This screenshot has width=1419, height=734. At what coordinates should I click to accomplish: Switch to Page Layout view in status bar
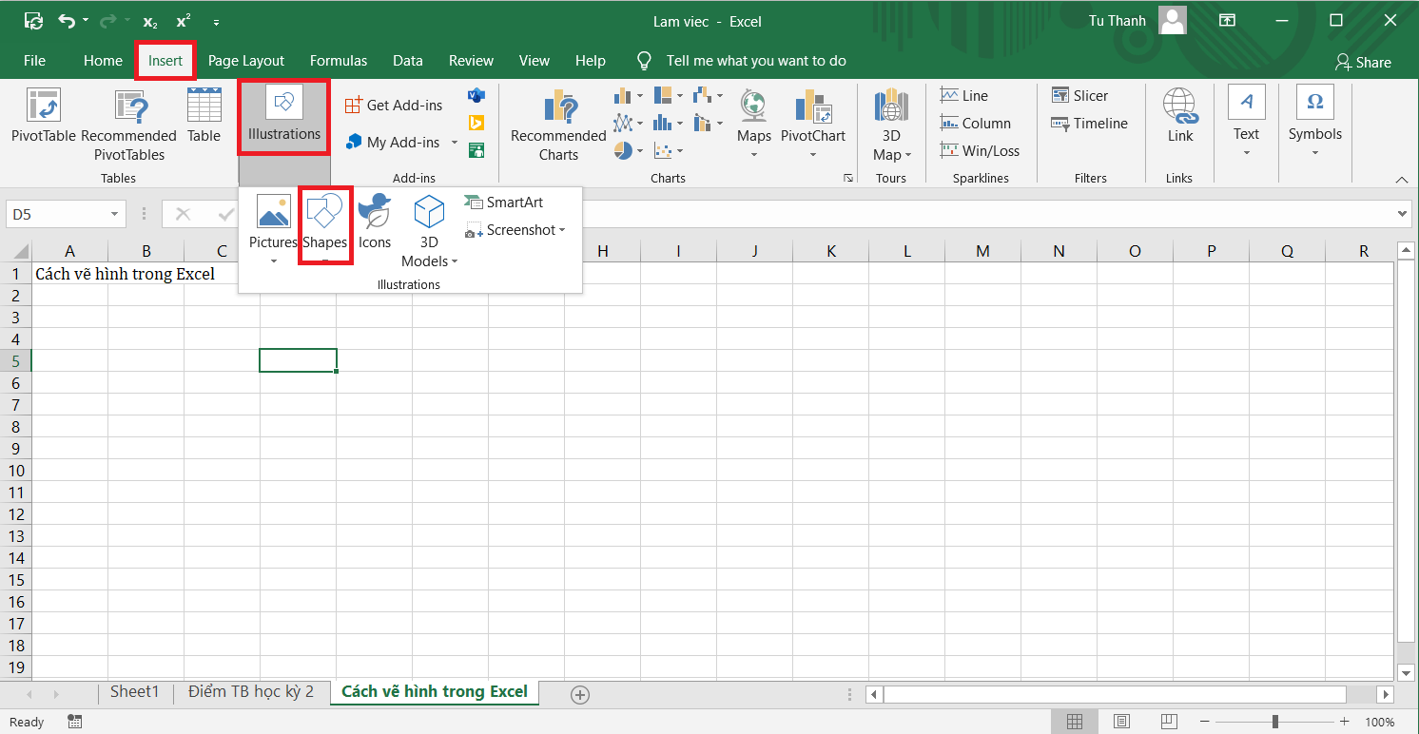1121,722
